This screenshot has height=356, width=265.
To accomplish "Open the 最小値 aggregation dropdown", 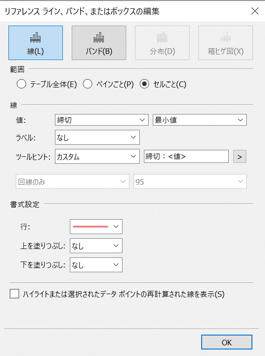I will tap(199, 120).
